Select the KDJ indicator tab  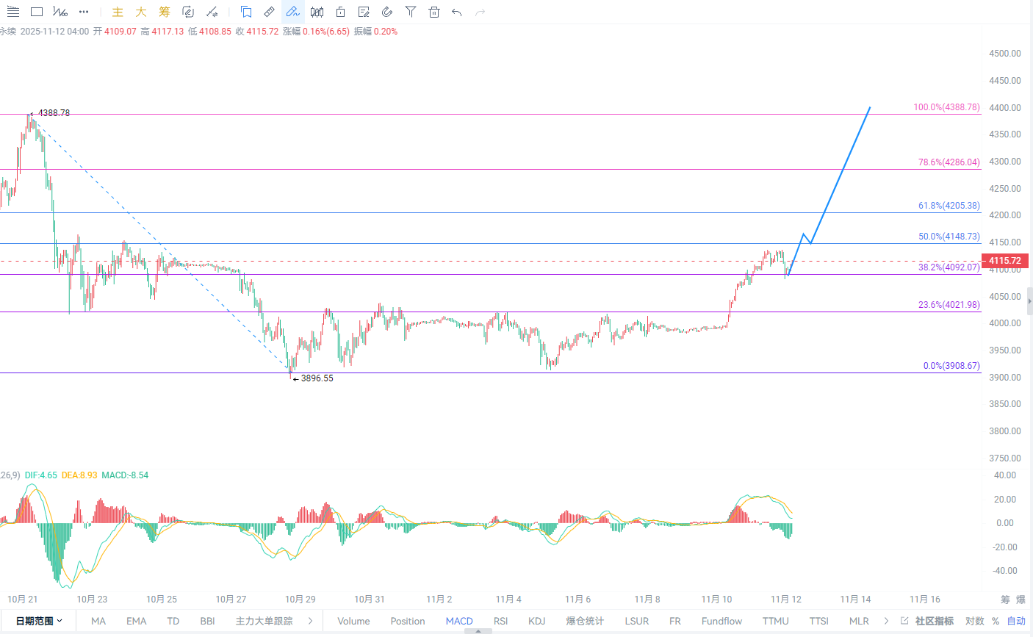[536, 621]
